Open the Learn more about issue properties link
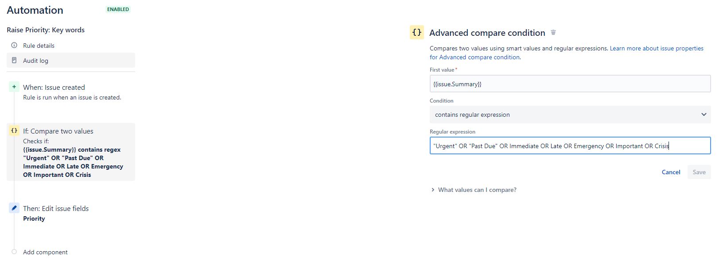 [x=656, y=48]
